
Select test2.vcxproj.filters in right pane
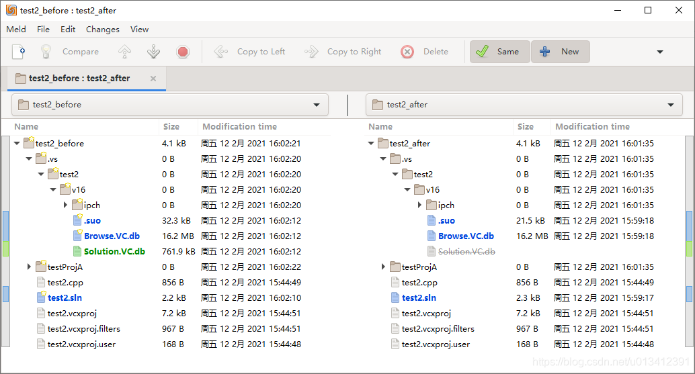pyautogui.click(x=438, y=329)
